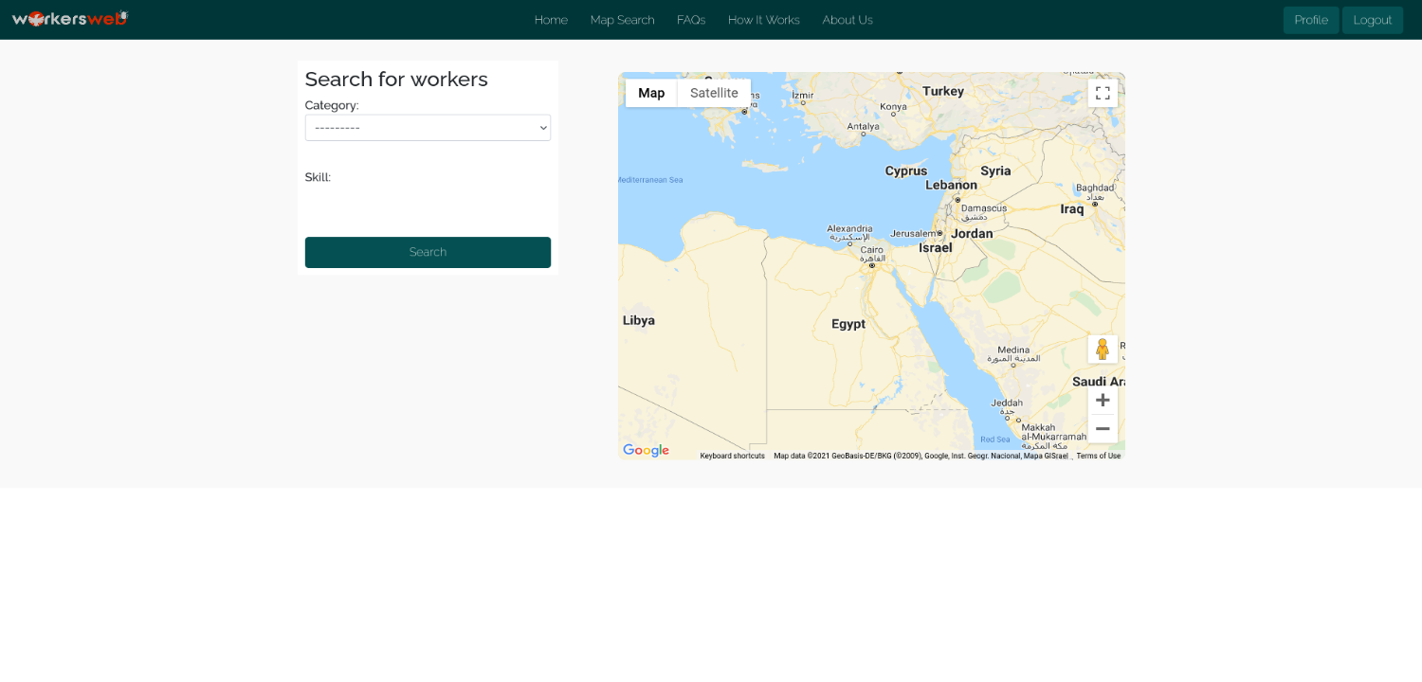
Task: Click Jeddah on the map
Action: (1007, 403)
